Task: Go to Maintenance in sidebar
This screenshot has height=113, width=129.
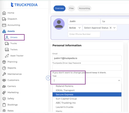Action: (15, 74)
